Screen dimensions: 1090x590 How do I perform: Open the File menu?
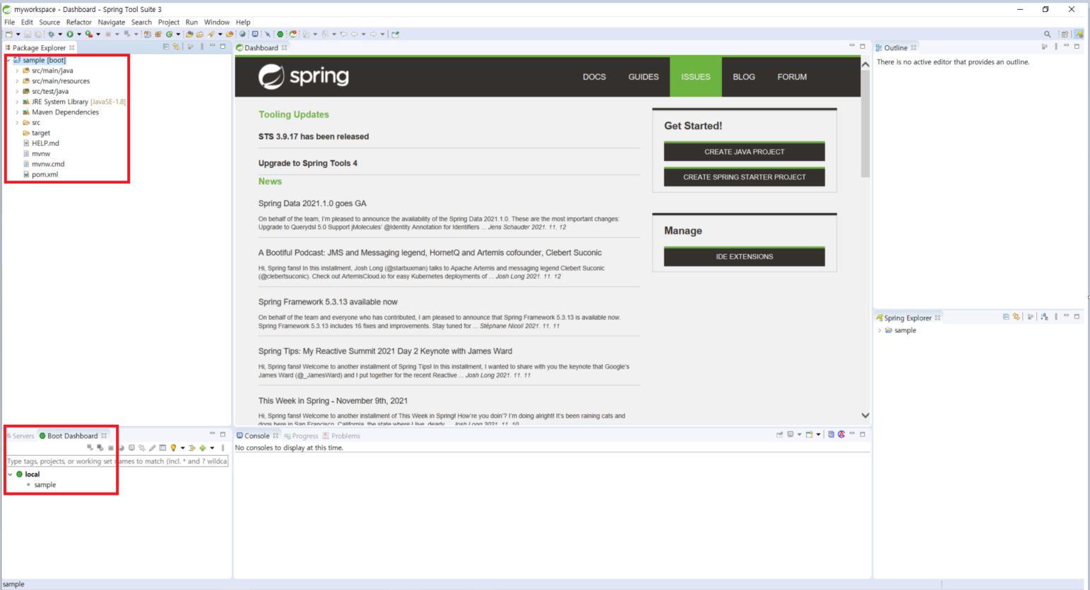[x=9, y=22]
